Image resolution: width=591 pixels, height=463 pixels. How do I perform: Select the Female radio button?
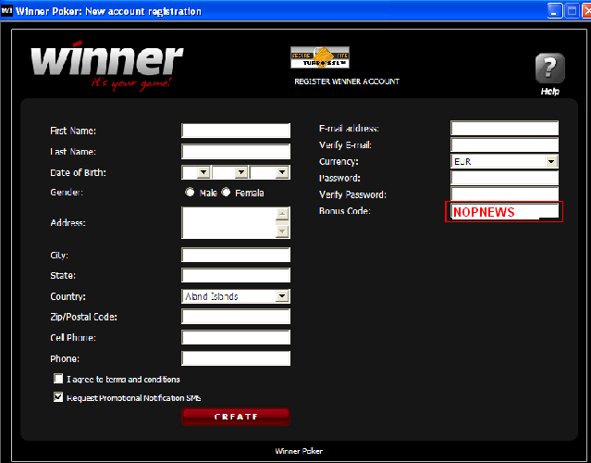(226, 193)
